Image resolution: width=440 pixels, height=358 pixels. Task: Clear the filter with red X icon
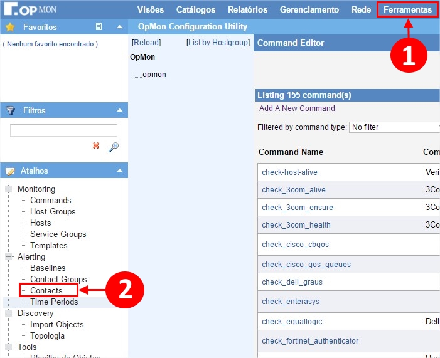coord(96,145)
